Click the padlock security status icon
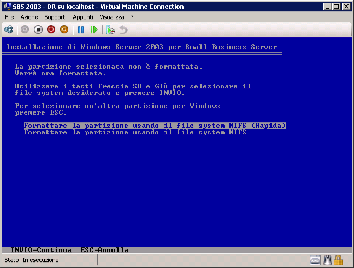Image resolution: width=354 pixels, height=268 pixels. (338, 260)
